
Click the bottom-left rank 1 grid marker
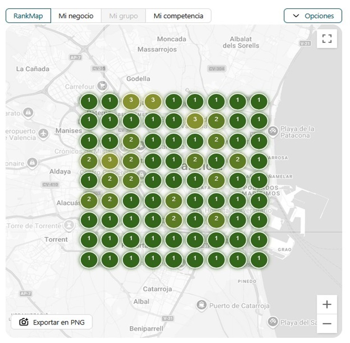89,259
